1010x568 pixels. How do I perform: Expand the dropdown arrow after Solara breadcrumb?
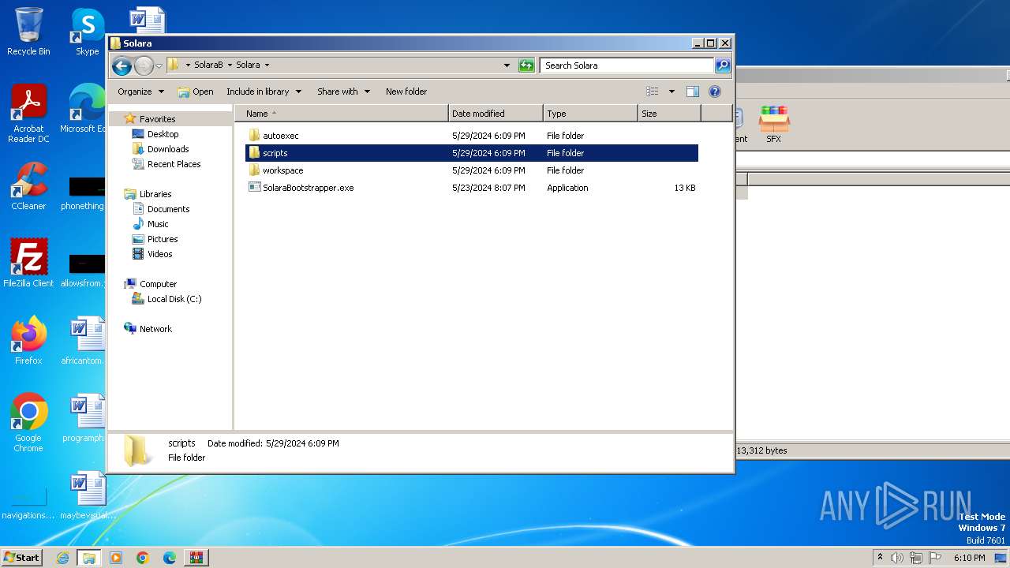[267, 65]
